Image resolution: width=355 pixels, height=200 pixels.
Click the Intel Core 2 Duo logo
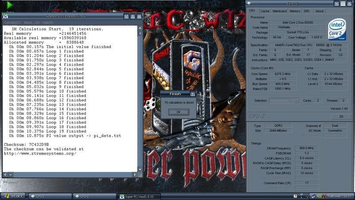click(x=337, y=29)
